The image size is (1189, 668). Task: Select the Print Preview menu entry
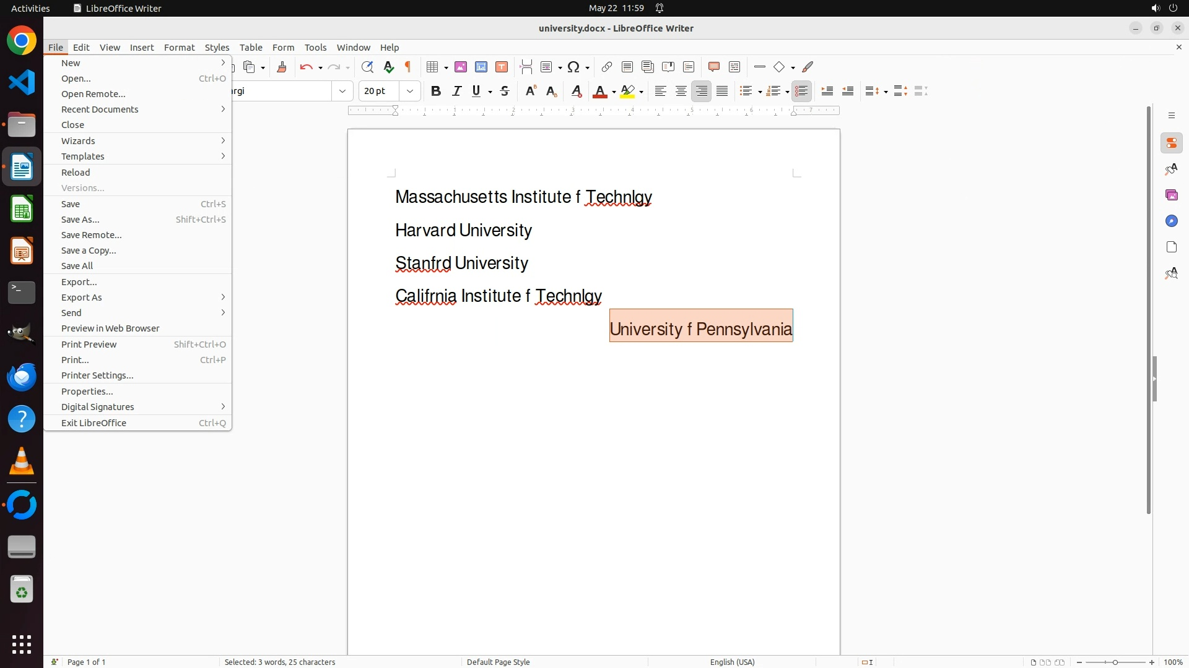[89, 344]
